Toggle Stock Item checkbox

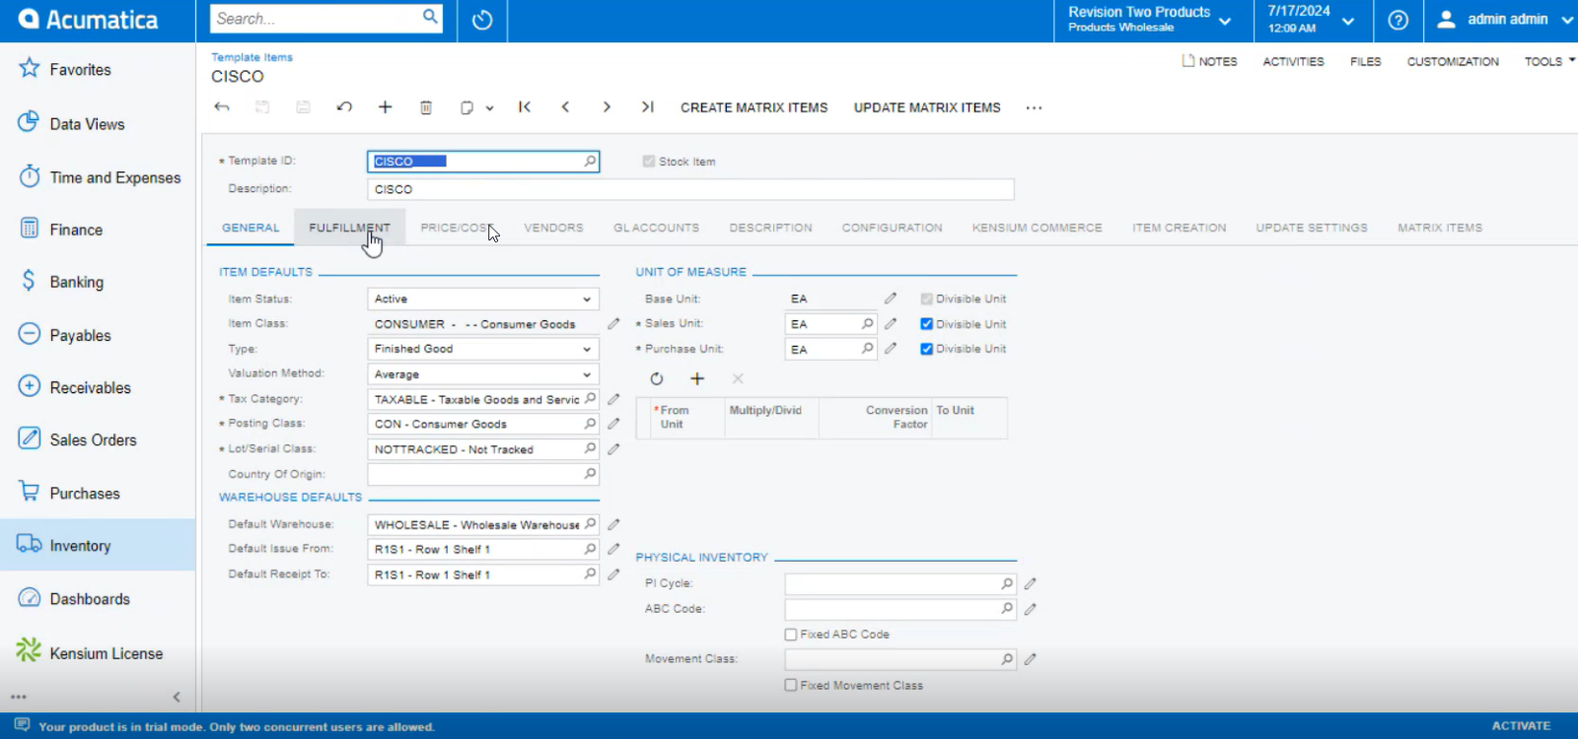pos(649,162)
